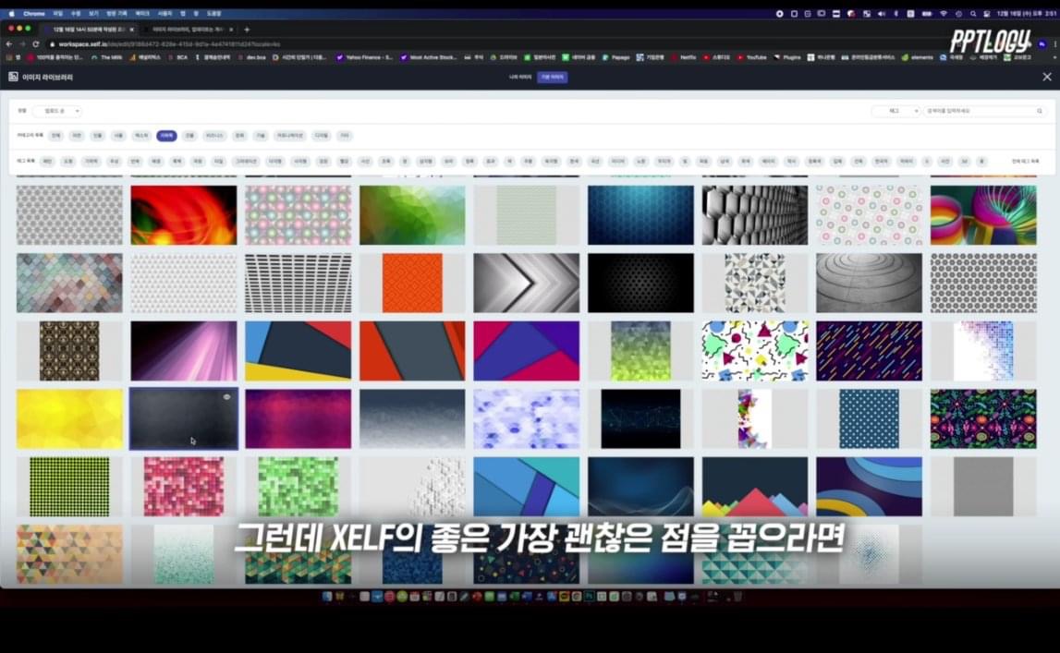1060x653 pixels.
Task: Click the Chrome profile avatar
Action: [1042, 44]
